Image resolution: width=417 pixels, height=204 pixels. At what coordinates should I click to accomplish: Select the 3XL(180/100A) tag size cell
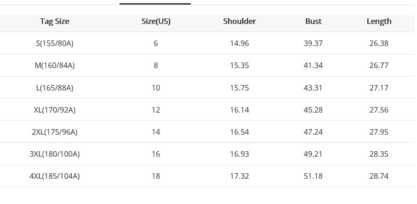pos(55,154)
